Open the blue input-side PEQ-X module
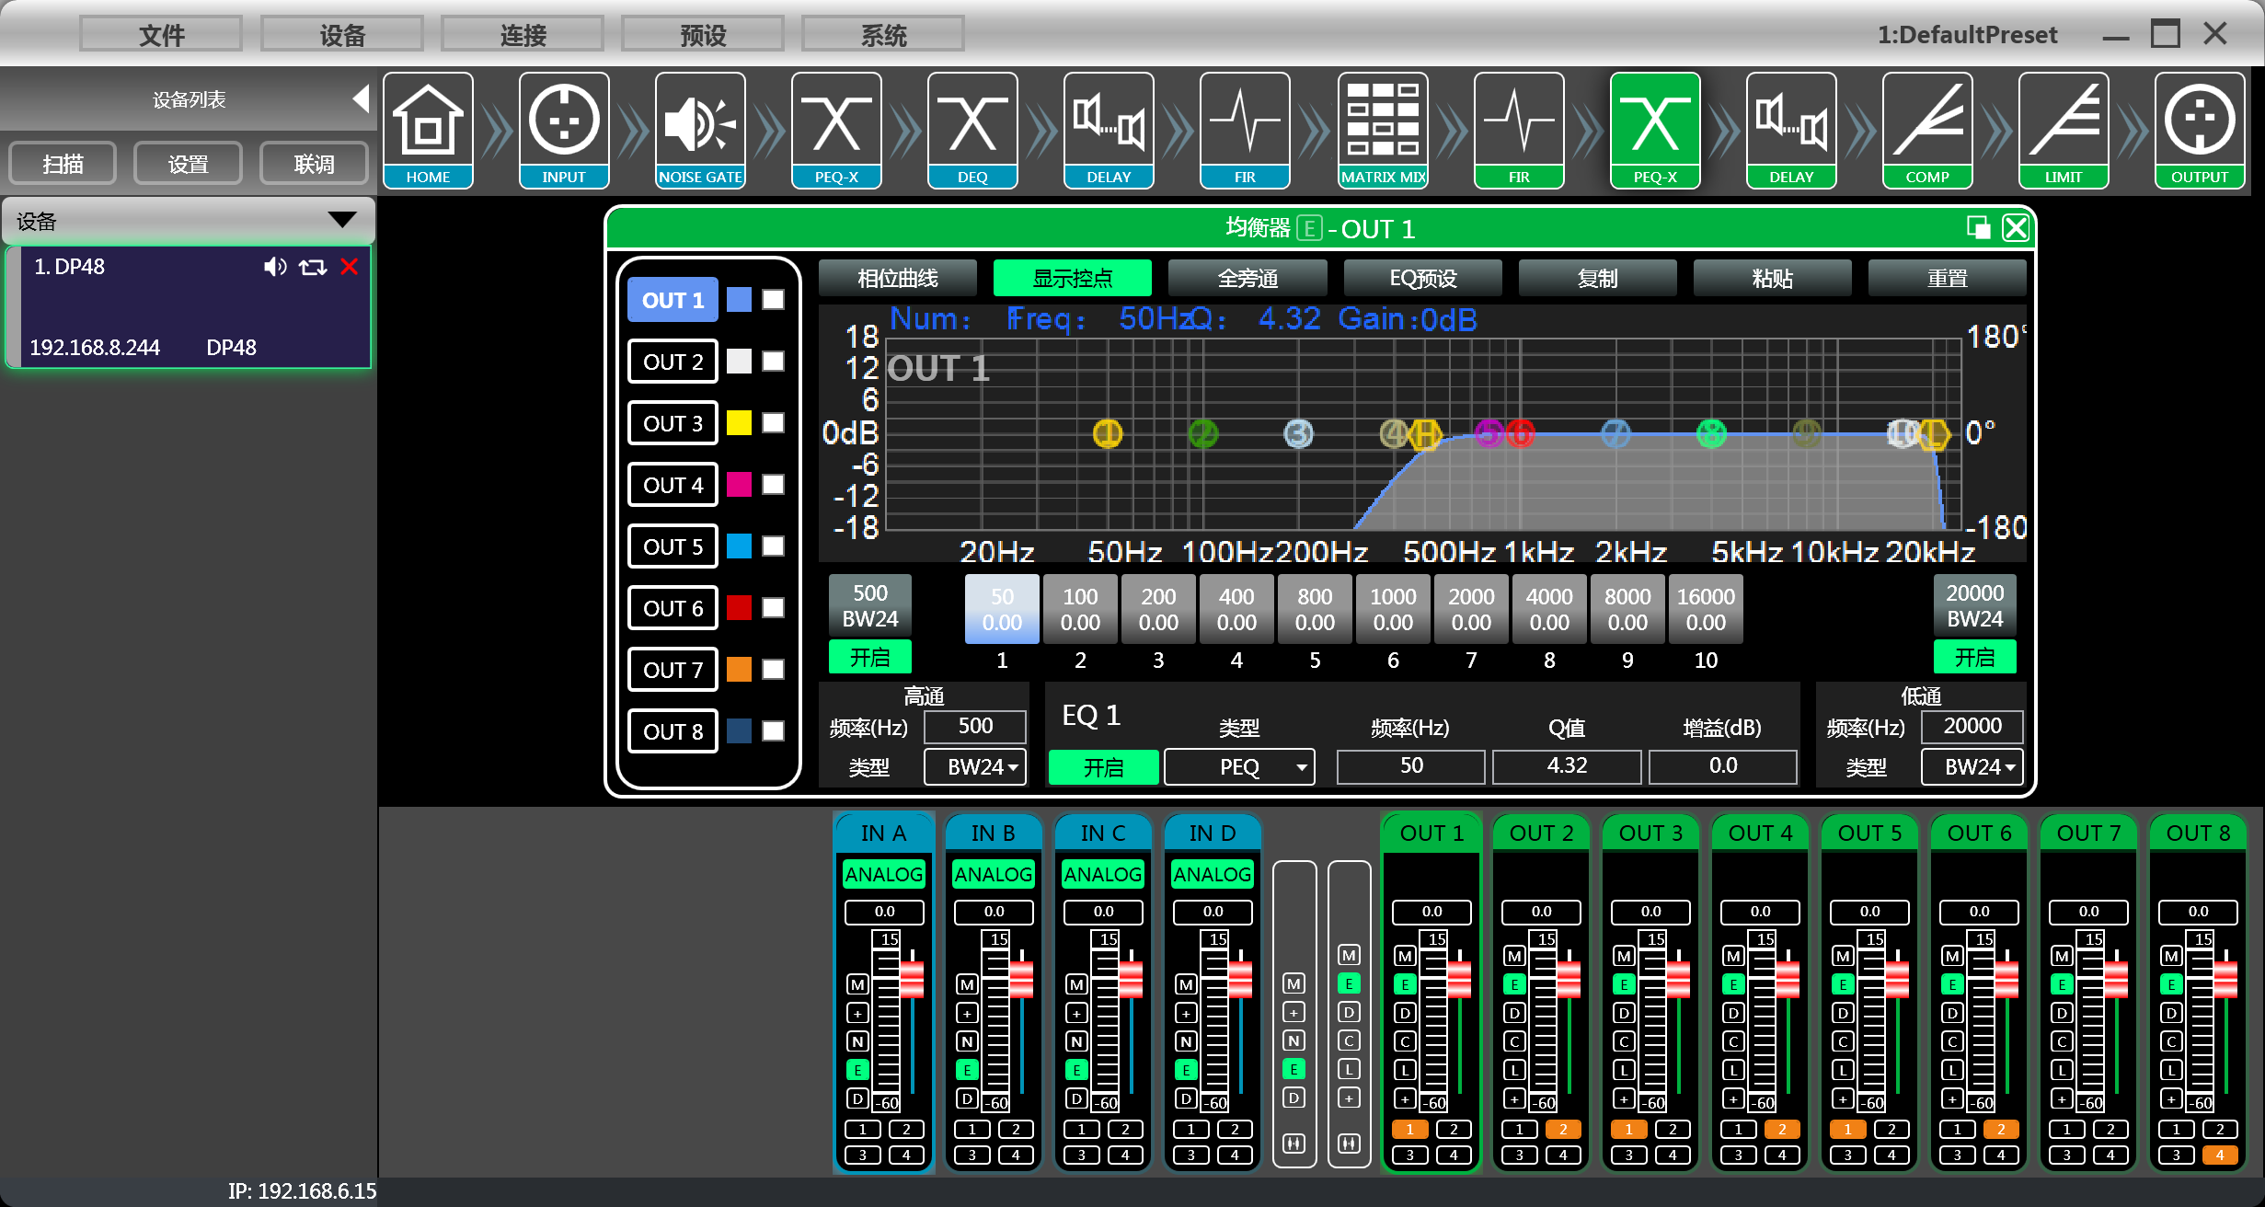Viewport: 2265px width, 1207px height. [836, 131]
